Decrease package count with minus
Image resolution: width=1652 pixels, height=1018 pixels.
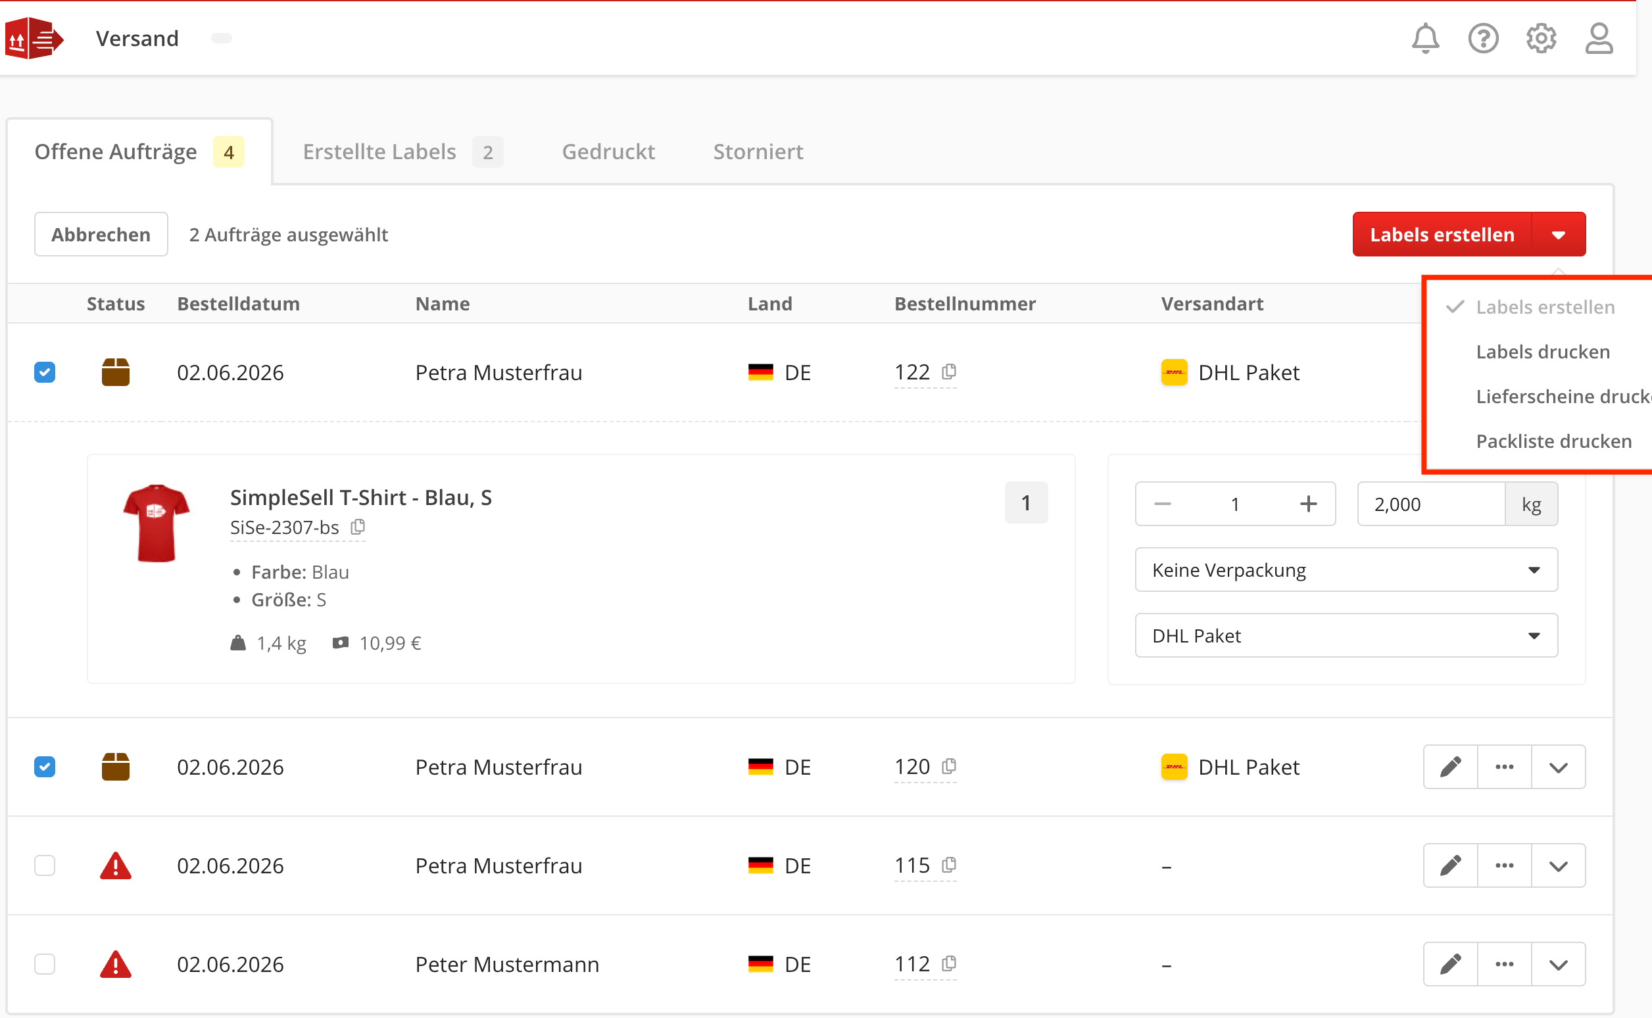(1162, 504)
